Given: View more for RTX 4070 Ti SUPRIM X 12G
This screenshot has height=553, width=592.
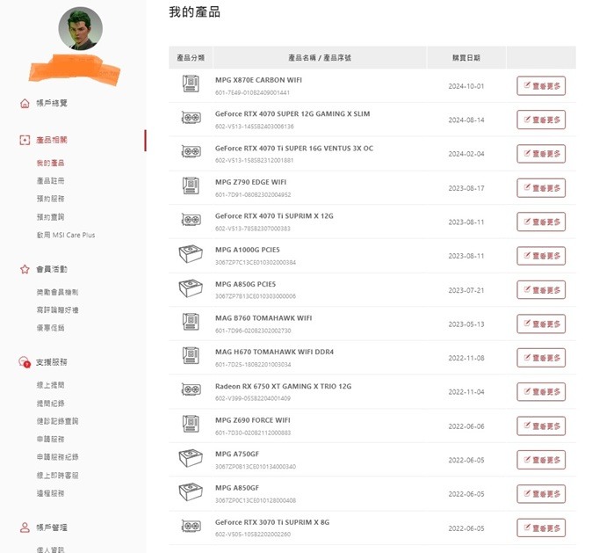Looking at the screenshot, I should click(541, 222).
